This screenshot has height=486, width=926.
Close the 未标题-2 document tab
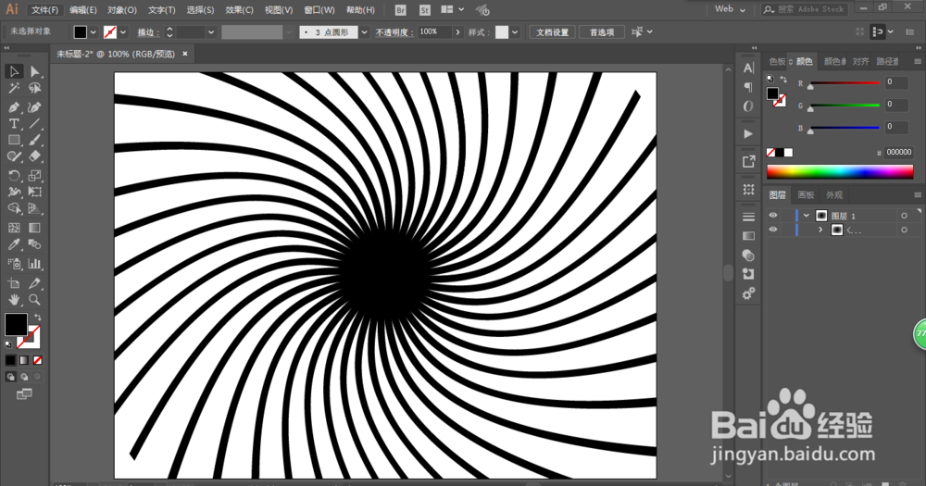pos(185,54)
